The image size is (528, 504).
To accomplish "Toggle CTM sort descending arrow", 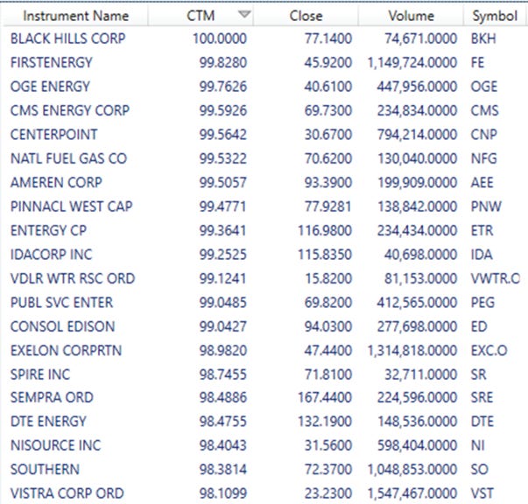I will [x=244, y=15].
